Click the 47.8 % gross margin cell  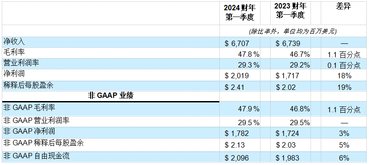(x=249, y=55)
